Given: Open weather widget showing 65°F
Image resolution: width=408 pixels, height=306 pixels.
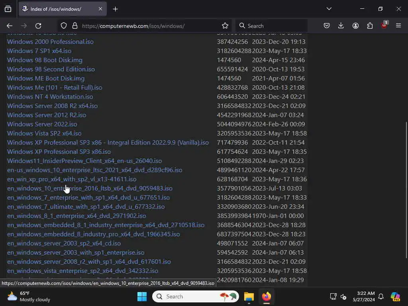Looking at the screenshot, I should coord(29,296).
